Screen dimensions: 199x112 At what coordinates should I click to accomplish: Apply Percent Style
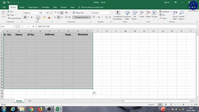click(x=99, y=17)
